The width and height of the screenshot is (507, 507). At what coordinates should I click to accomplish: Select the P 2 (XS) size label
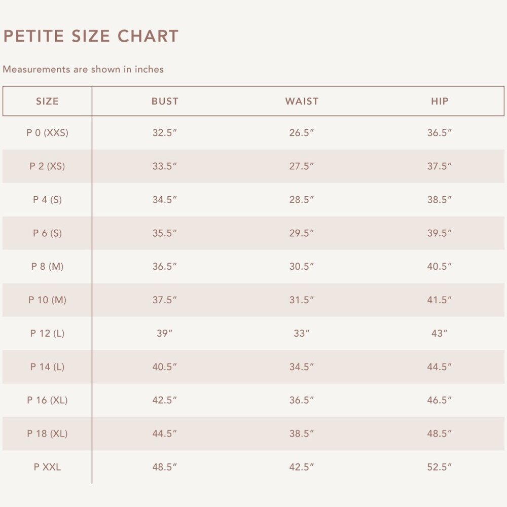pyautogui.click(x=47, y=166)
